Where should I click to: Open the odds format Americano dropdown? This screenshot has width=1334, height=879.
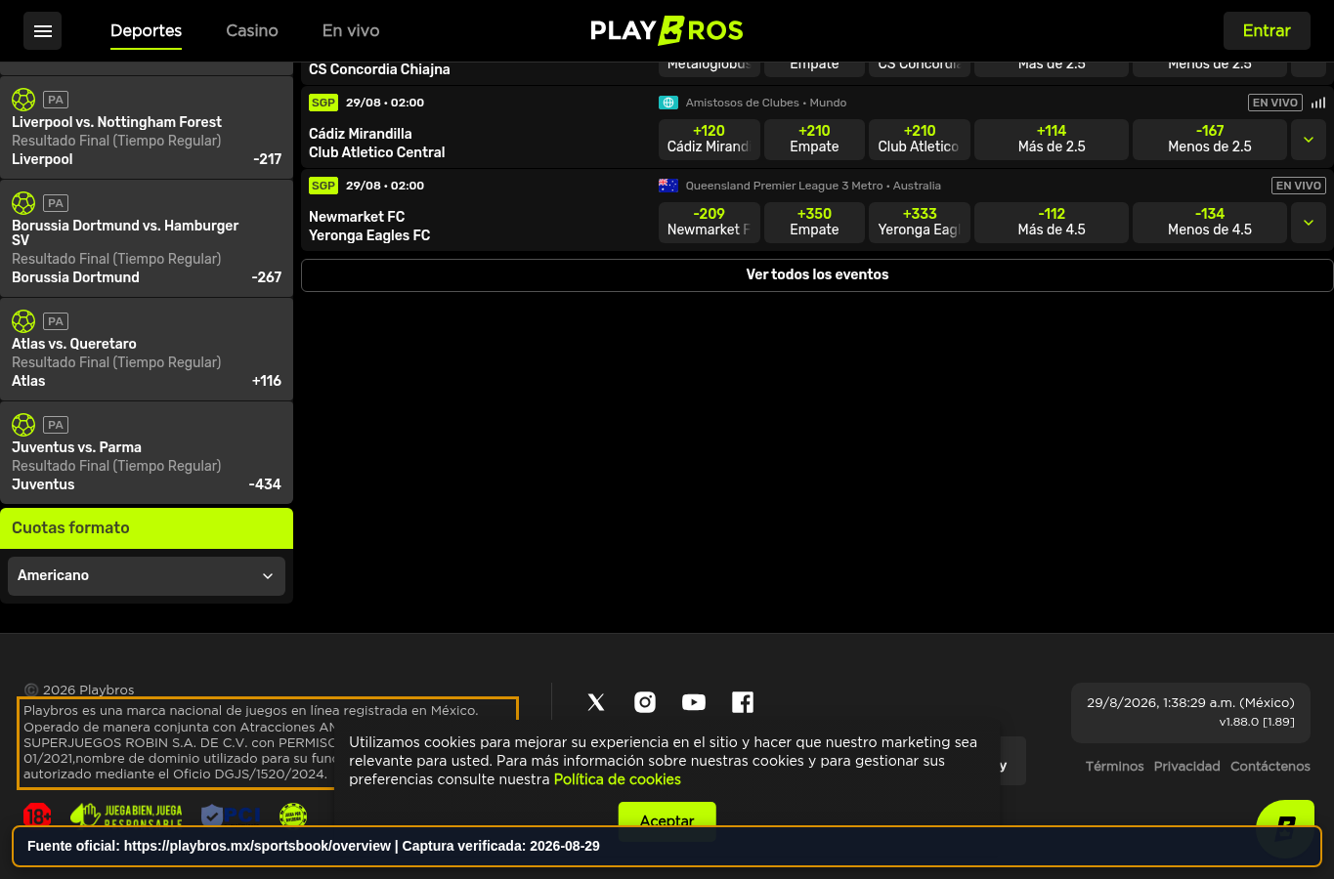coord(147,576)
